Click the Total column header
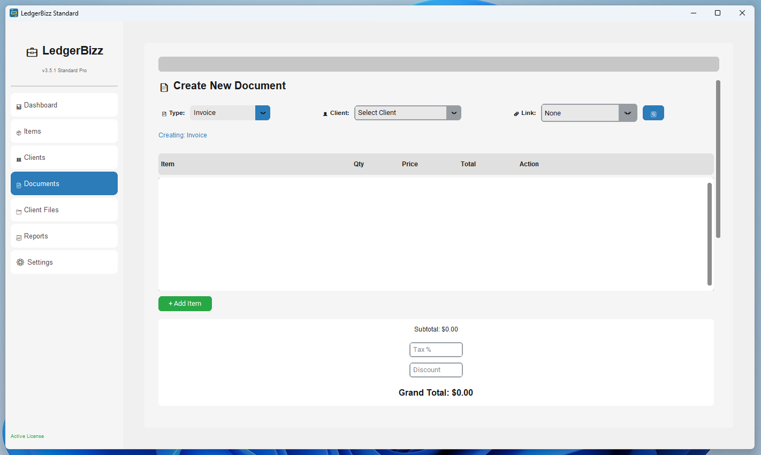The width and height of the screenshot is (761, 455). pos(468,164)
